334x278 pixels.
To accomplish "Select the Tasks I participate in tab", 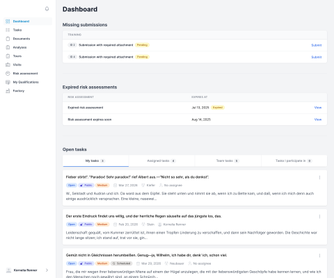I will (294, 161).
